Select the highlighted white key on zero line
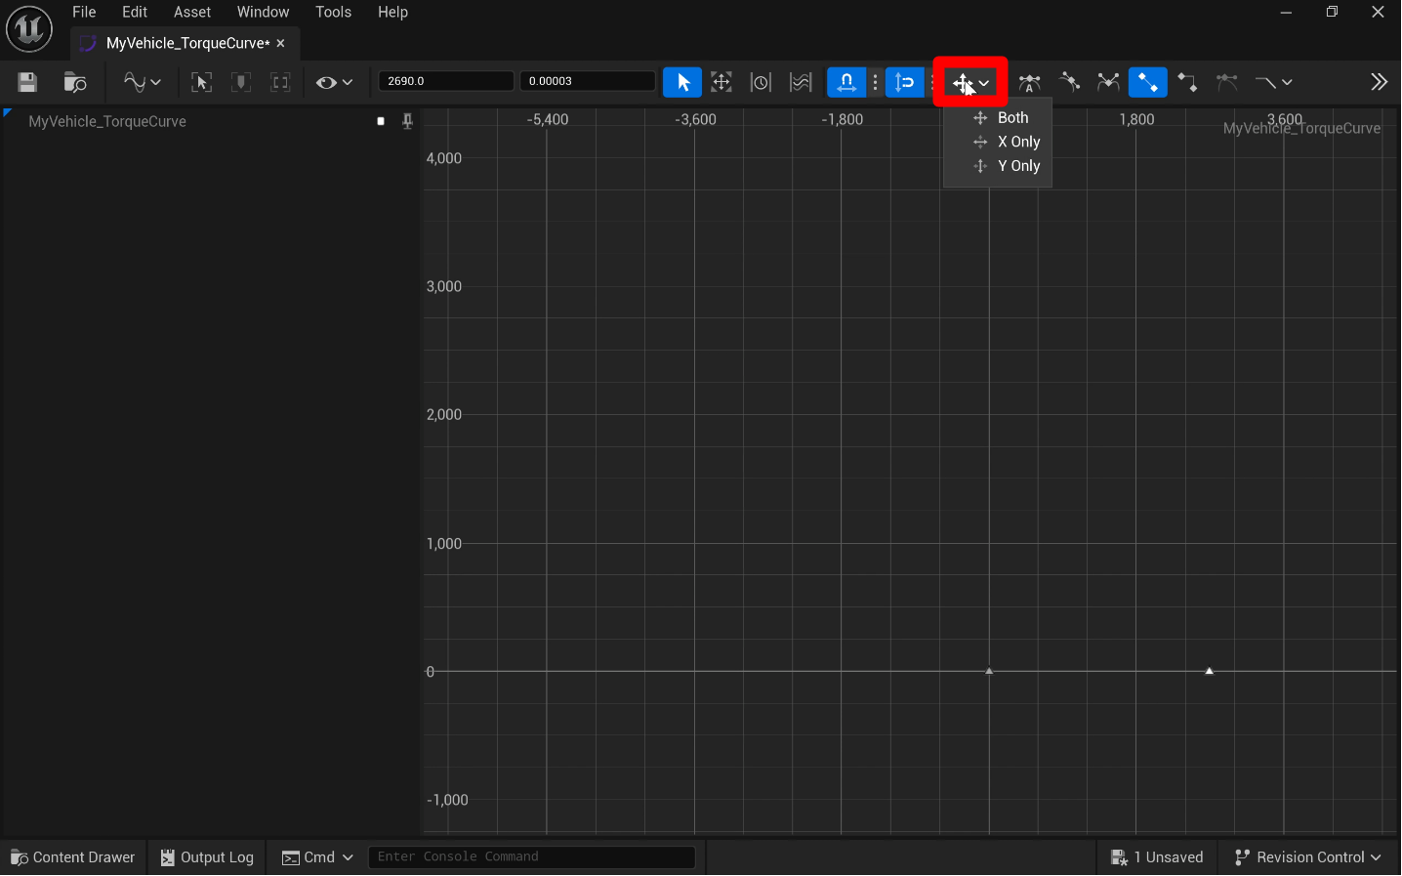The width and height of the screenshot is (1402, 876). click(1209, 671)
